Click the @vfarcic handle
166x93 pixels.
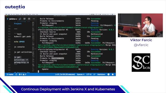pos(141,45)
